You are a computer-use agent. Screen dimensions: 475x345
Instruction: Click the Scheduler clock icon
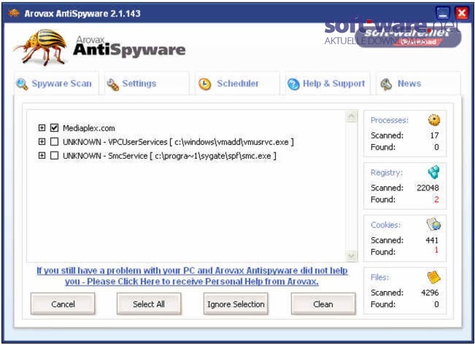(205, 83)
